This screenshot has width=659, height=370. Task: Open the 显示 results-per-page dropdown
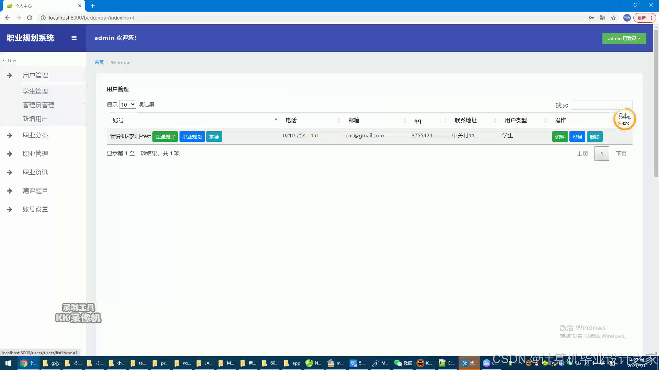[x=128, y=104]
